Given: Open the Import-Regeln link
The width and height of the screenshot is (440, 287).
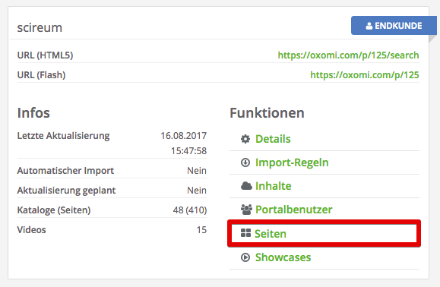Looking at the screenshot, I should point(292,162).
